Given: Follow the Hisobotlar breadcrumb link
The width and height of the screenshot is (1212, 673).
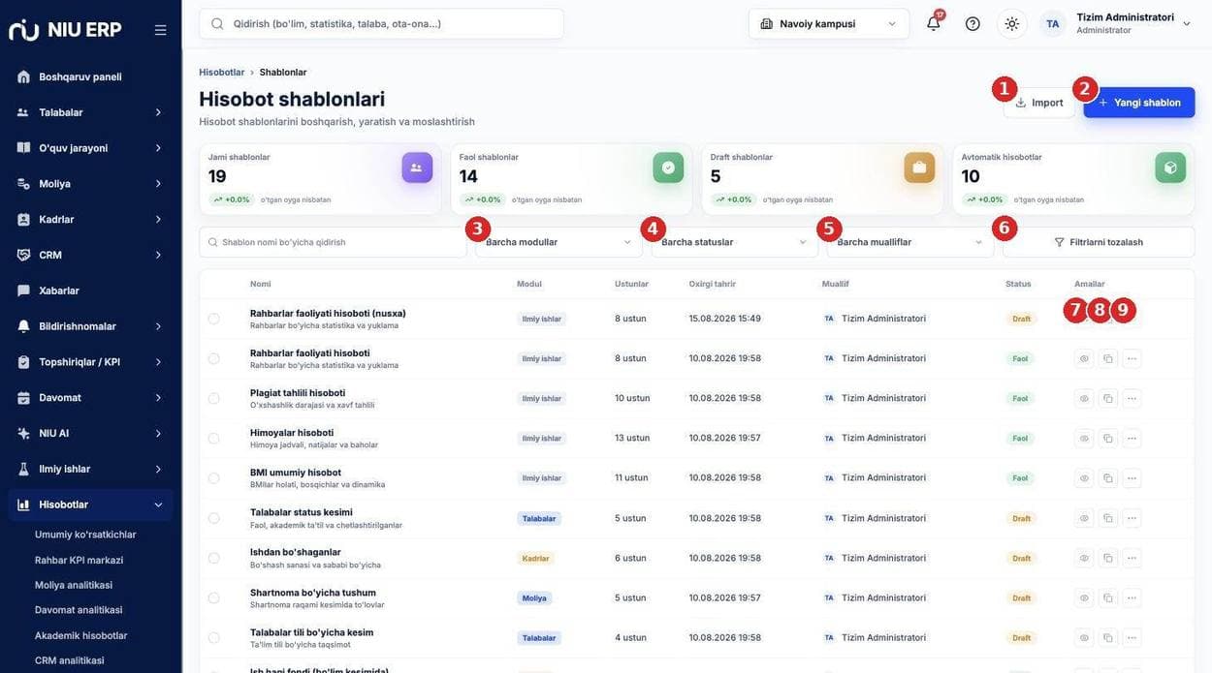Looking at the screenshot, I should click(x=222, y=73).
